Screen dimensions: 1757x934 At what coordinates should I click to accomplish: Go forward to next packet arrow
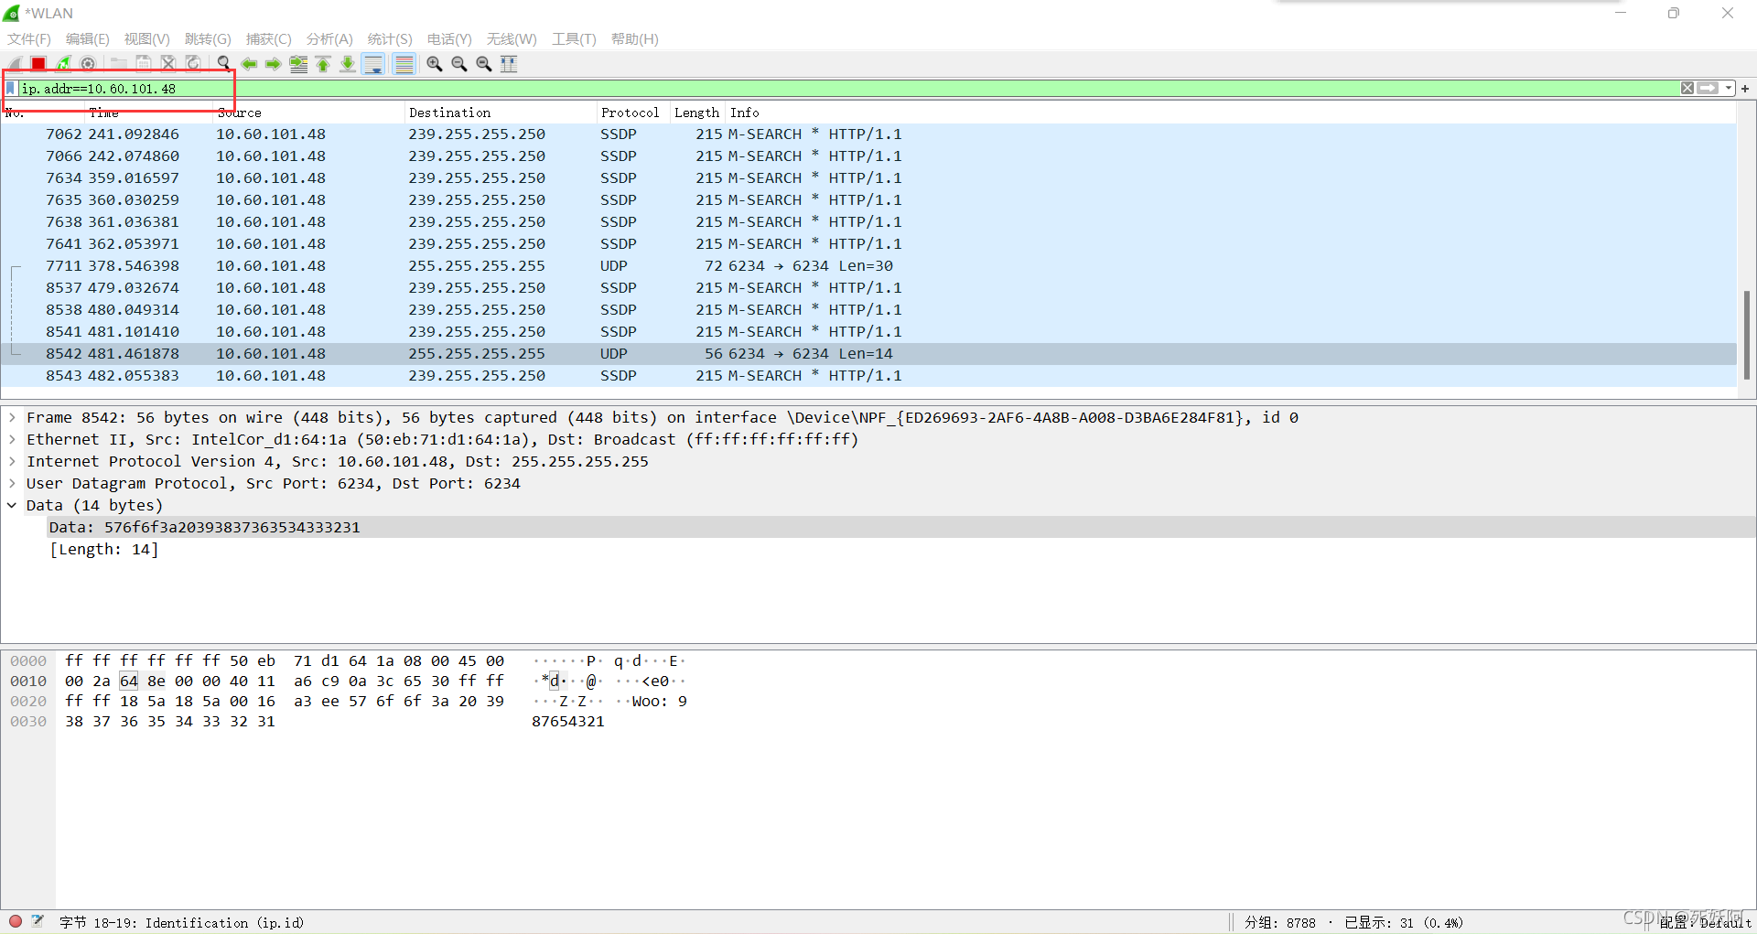tap(274, 63)
